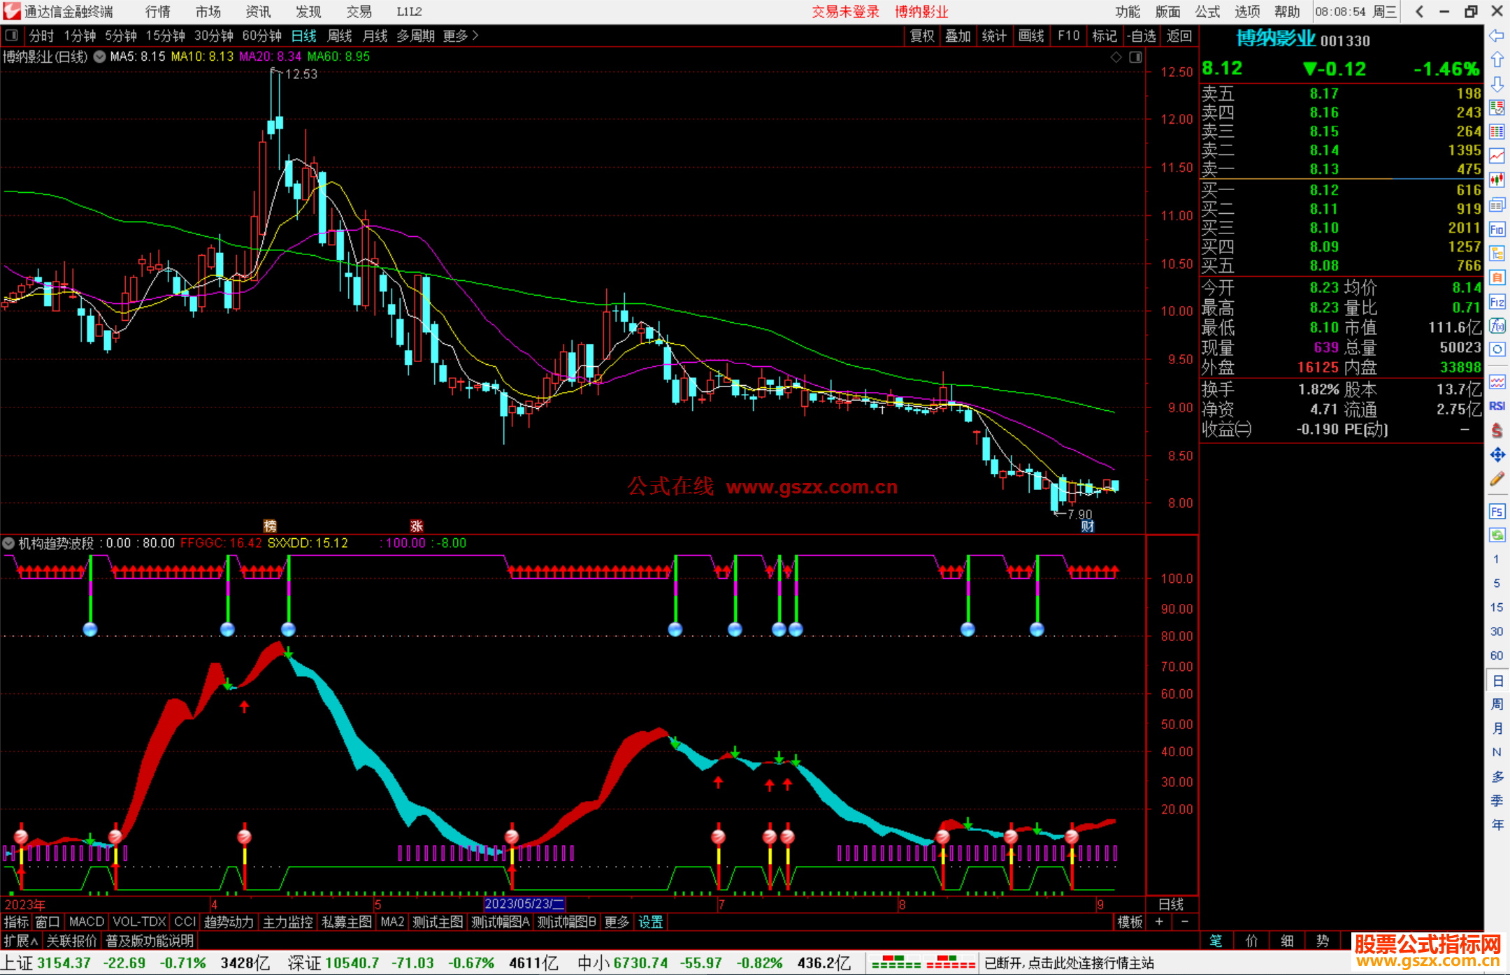The image size is (1510, 975).
Task: Click the 设置 indicator settings button
Action: (x=650, y=922)
